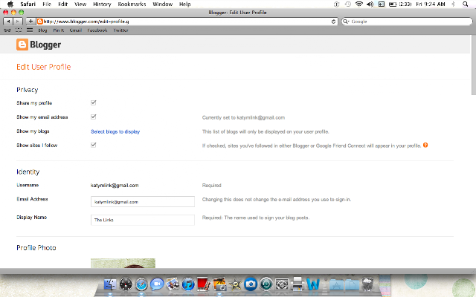Open the Help menu
This screenshot has height=297, width=476.
(x=184, y=4)
